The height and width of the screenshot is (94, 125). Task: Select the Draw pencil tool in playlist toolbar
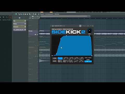[19, 14]
